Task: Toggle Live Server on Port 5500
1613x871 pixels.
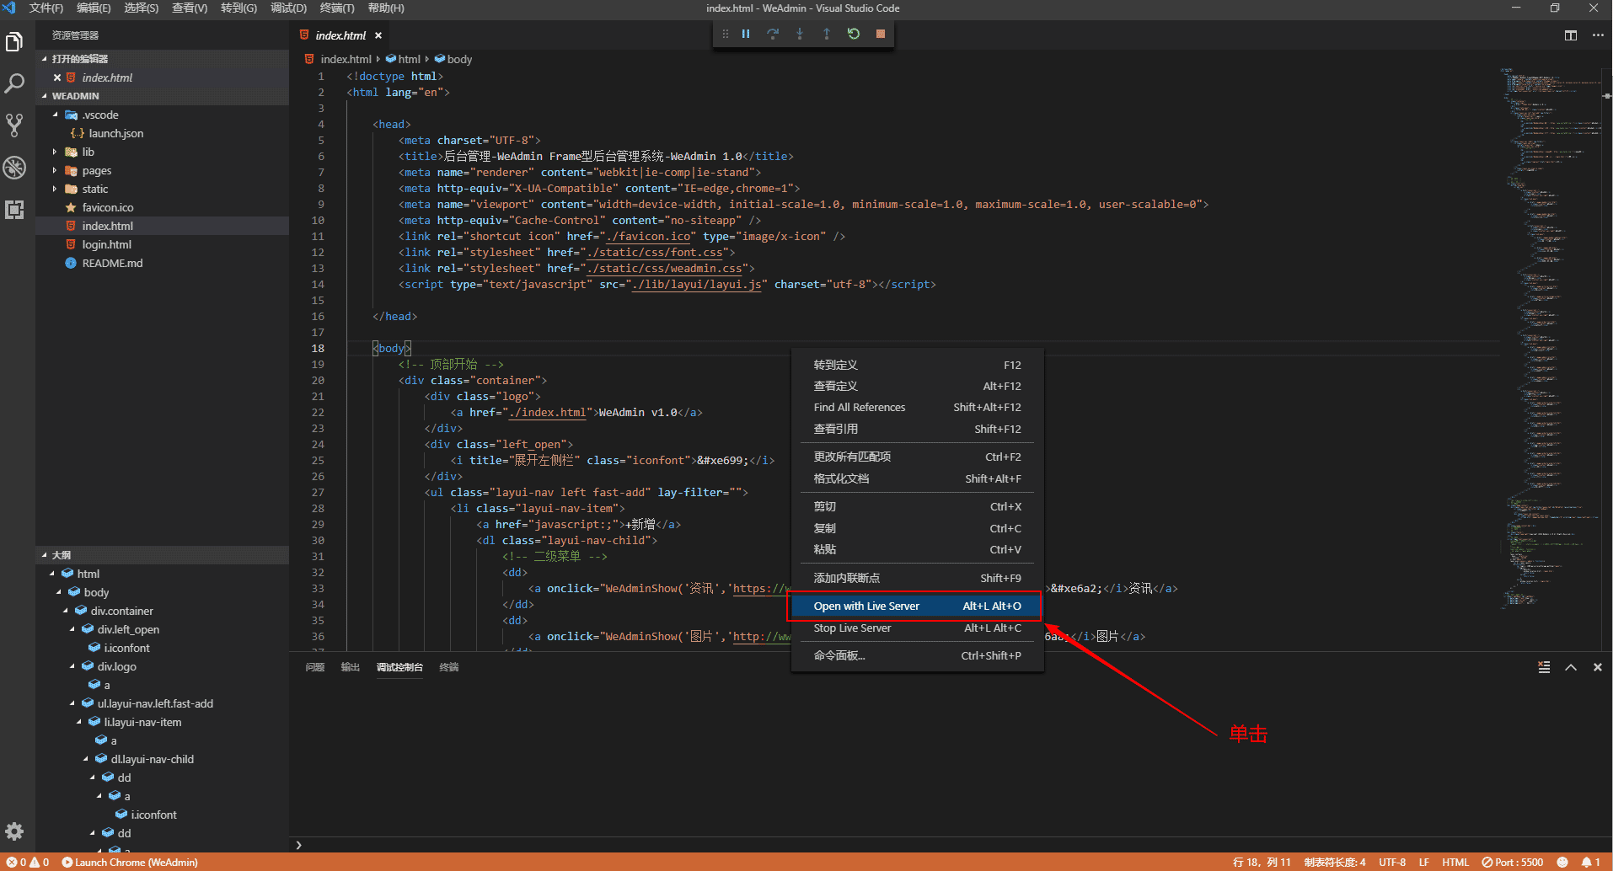Action: coord(1514,862)
